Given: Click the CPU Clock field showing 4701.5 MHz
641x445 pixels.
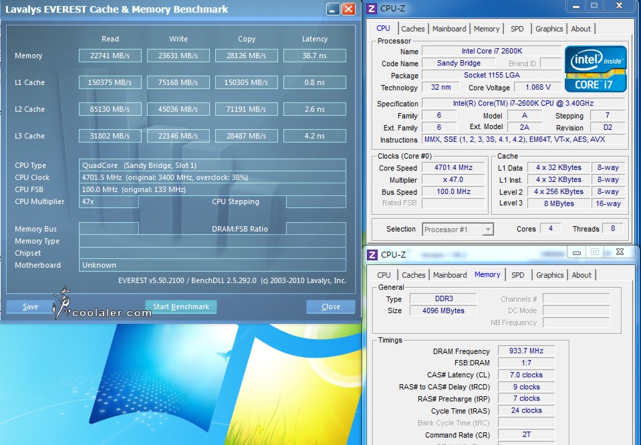Looking at the screenshot, I should [212, 177].
